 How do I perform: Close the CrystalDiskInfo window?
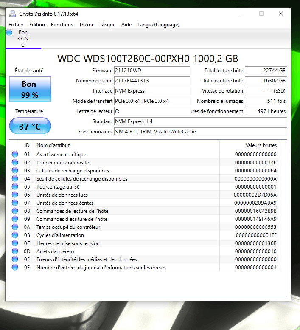(280, 14)
